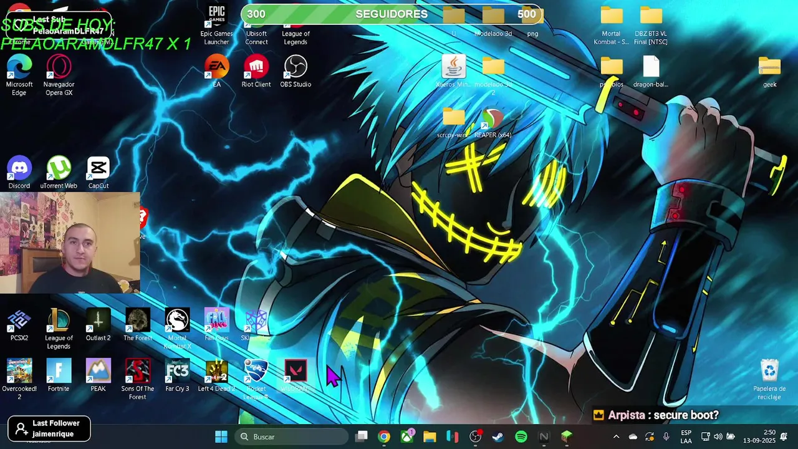Open the green block taskbar icon
This screenshot has width=798, height=449.
(x=567, y=437)
